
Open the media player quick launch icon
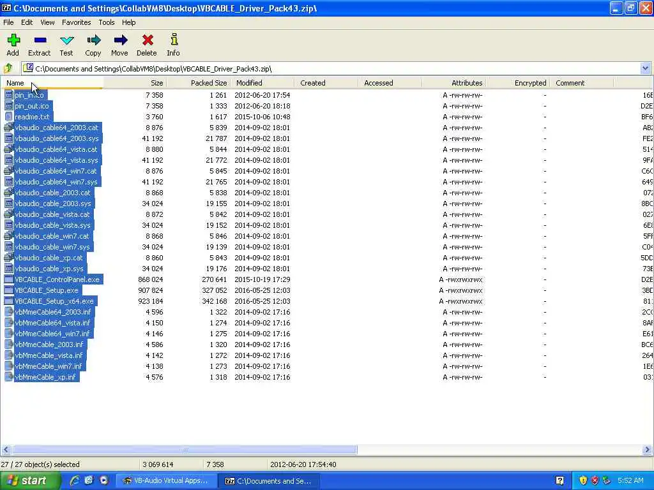point(104,480)
